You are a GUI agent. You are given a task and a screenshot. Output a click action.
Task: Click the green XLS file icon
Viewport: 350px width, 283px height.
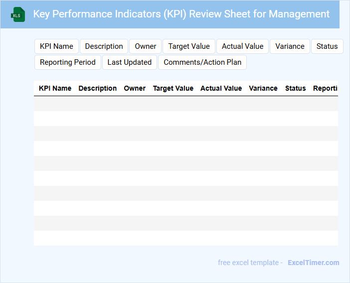coord(18,14)
